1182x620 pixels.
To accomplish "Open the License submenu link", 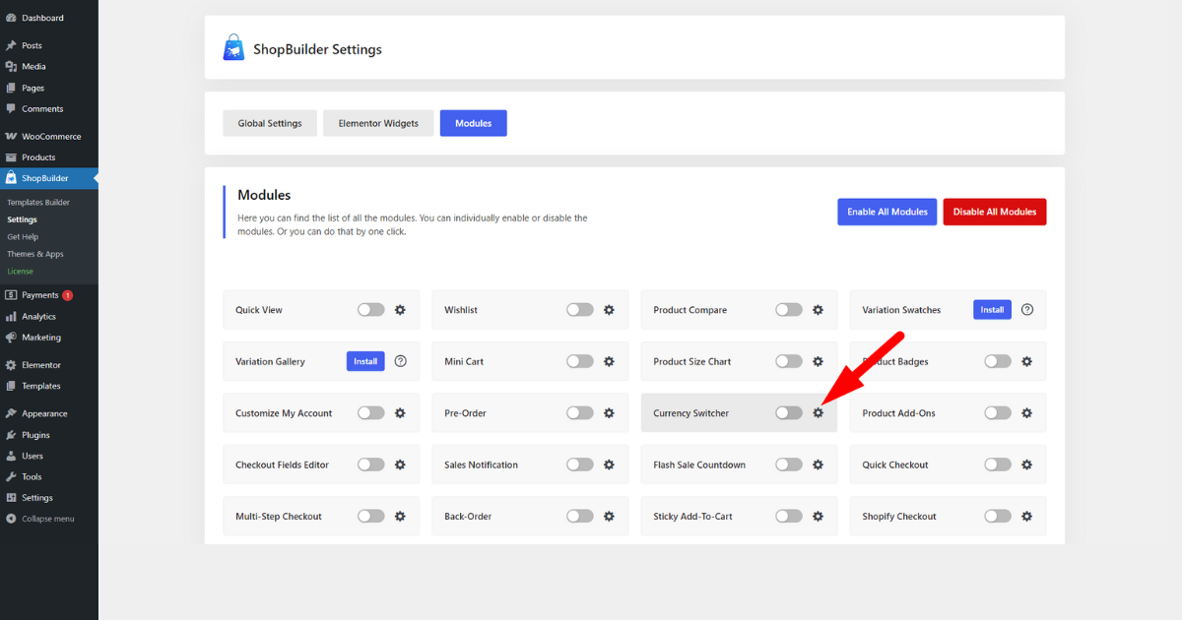I will coord(20,272).
